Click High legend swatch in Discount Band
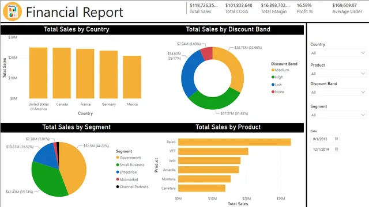This screenshot has height=207, width=369. pos(273,77)
